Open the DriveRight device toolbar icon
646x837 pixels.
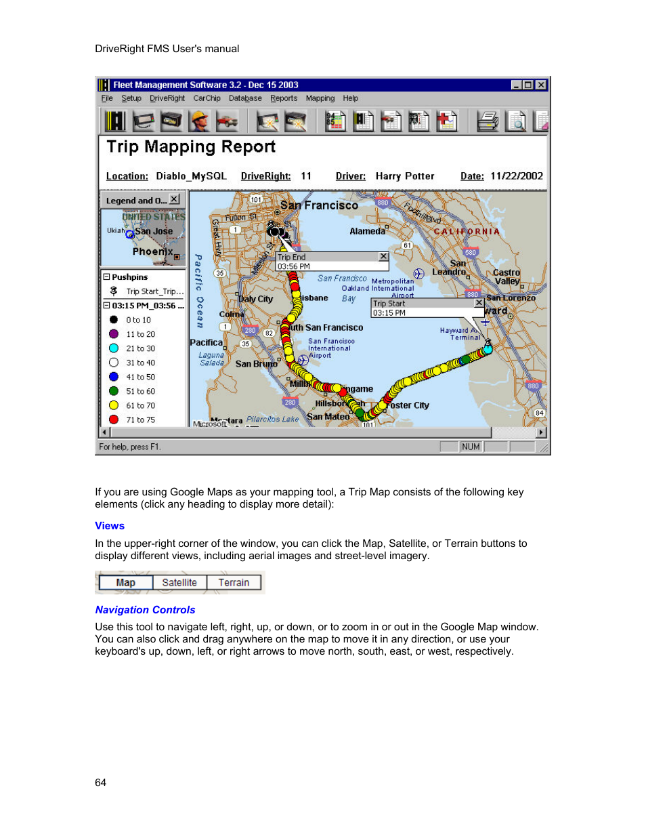click(144, 121)
